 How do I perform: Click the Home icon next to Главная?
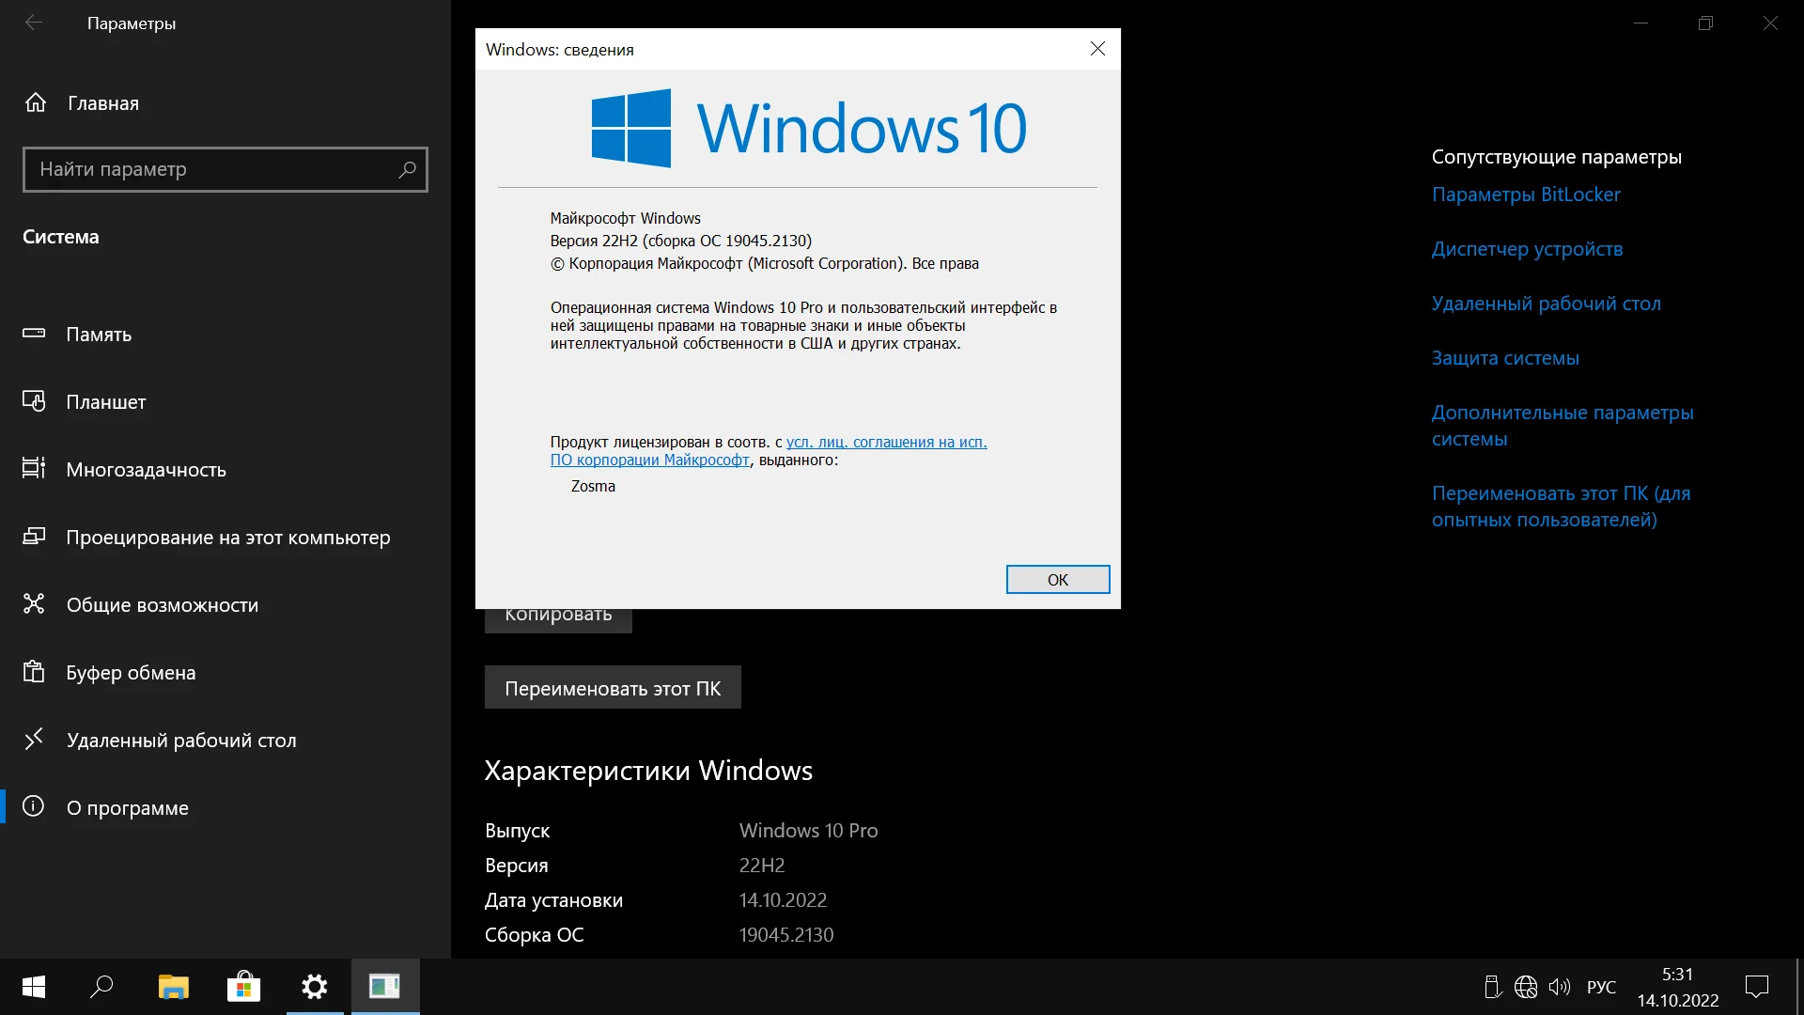pos(36,102)
